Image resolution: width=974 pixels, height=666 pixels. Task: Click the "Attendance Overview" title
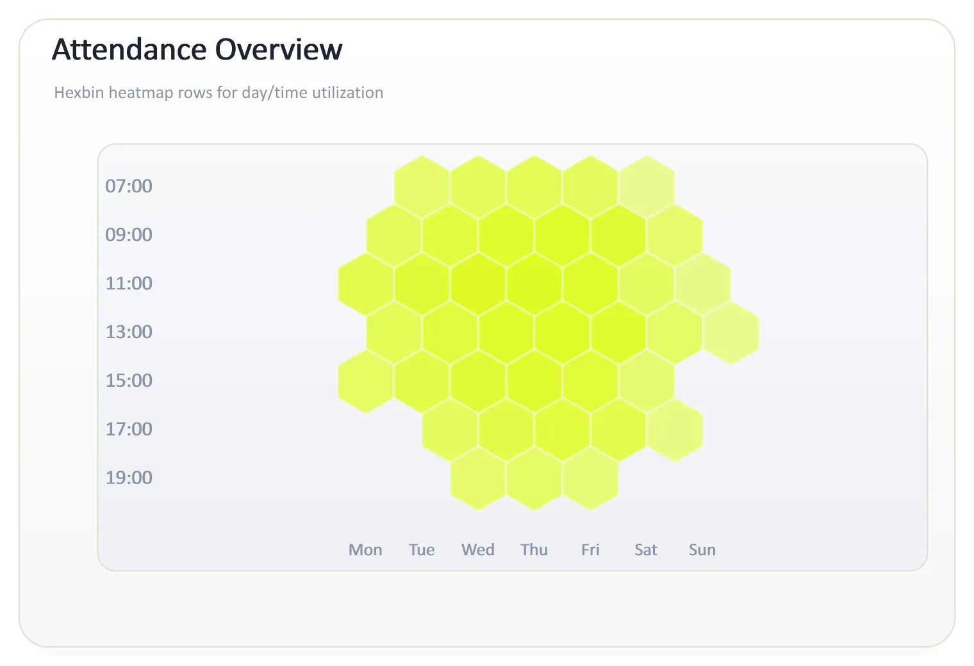pos(197,50)
